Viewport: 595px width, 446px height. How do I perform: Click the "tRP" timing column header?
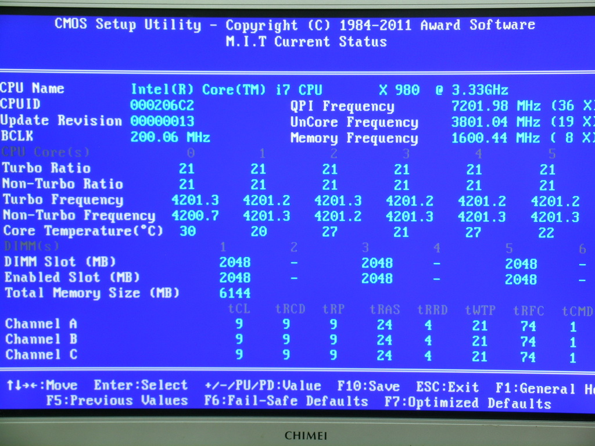pos(334,309)
